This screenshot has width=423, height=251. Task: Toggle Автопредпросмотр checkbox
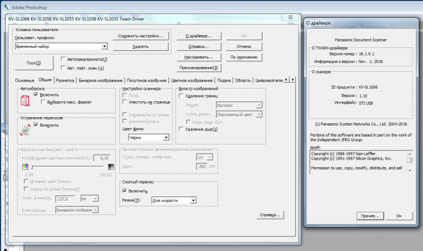coord(63,59)
